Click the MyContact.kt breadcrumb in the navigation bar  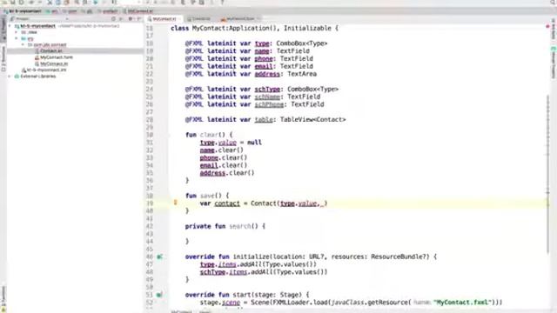point(138,11)
